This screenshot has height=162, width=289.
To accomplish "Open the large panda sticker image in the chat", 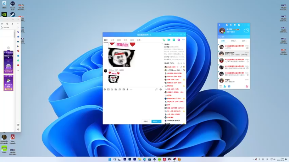I will [122, 55].
